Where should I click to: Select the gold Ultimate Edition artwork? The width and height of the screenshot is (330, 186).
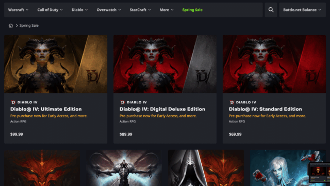pos(56,64)
